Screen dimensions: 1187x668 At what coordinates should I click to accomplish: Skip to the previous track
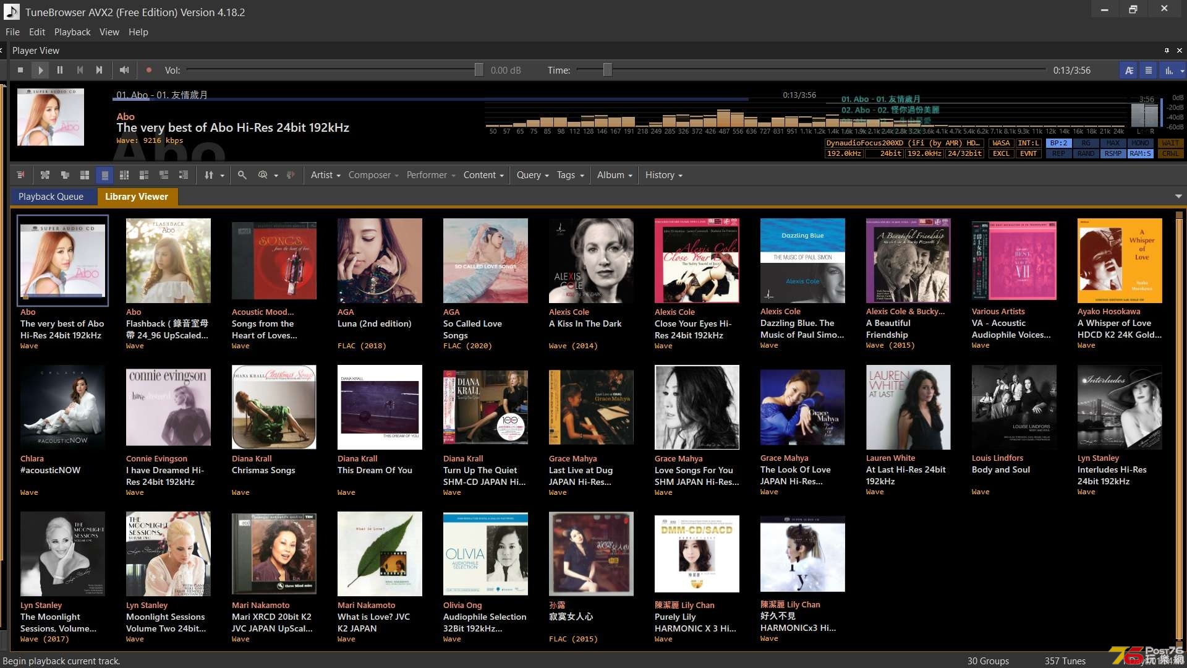[x=80, y=71]
